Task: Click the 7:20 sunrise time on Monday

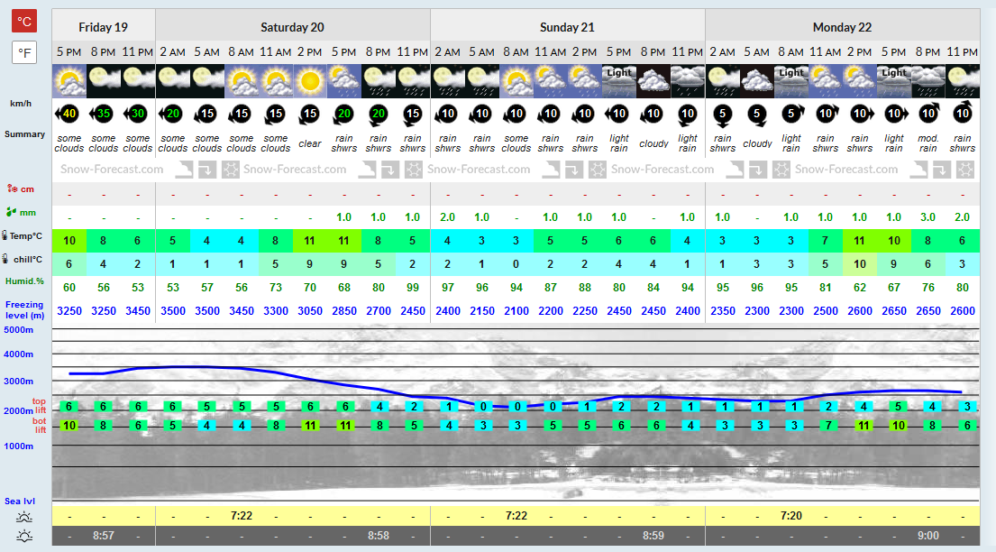Action: tap(790, 516)
